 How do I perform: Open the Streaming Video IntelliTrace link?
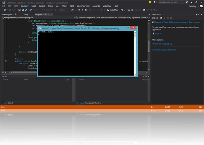[177, 22]
